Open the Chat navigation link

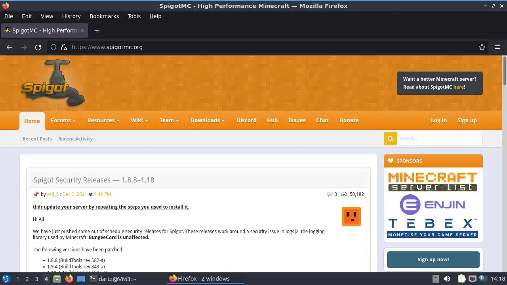click(x=322, y=120)
